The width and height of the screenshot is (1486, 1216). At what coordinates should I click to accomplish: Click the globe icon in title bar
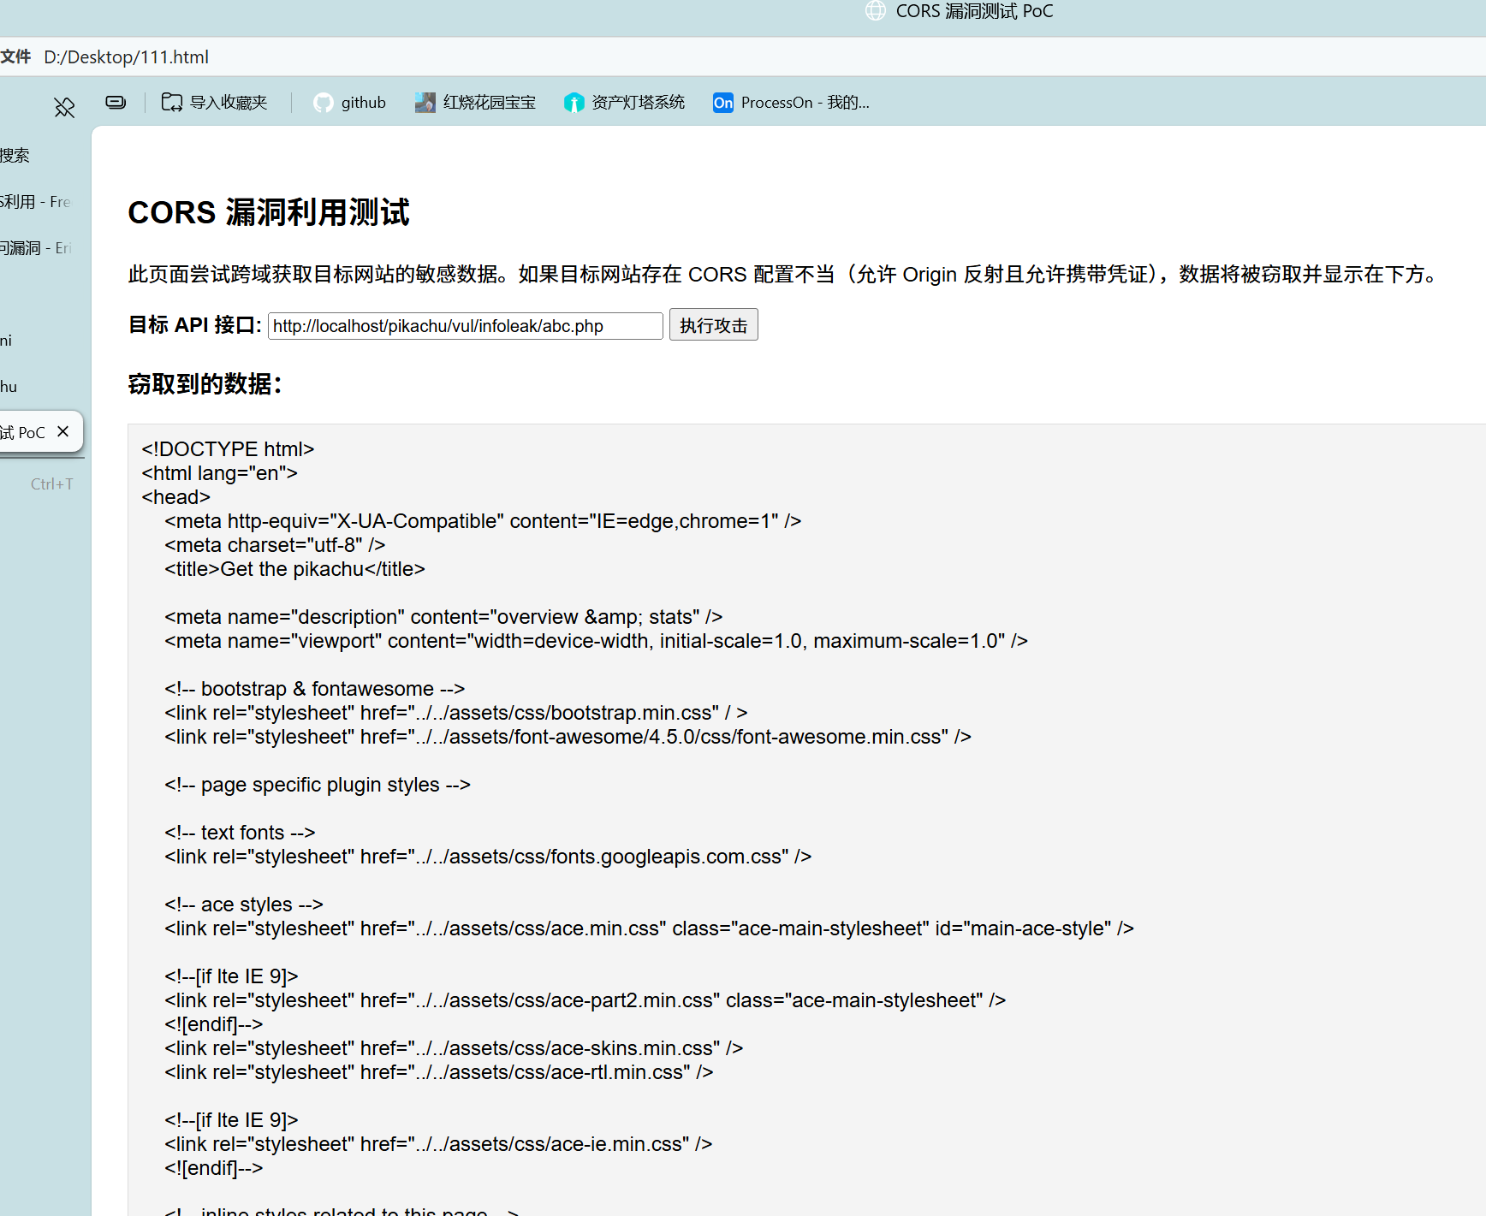(876, 11)
